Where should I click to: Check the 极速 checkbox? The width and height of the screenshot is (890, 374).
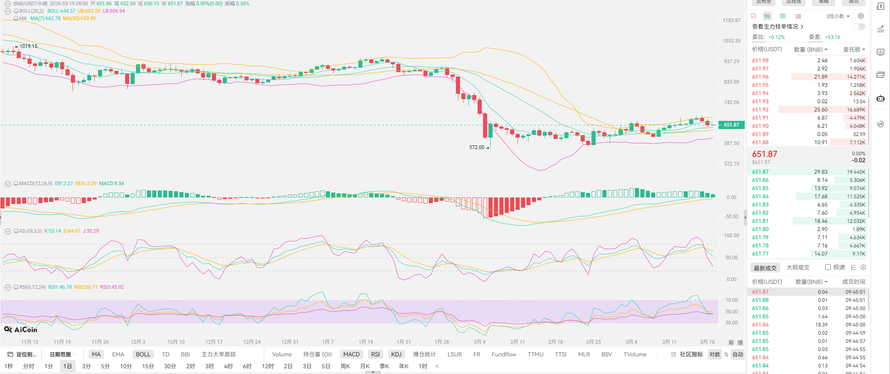(x=828, y=267)
